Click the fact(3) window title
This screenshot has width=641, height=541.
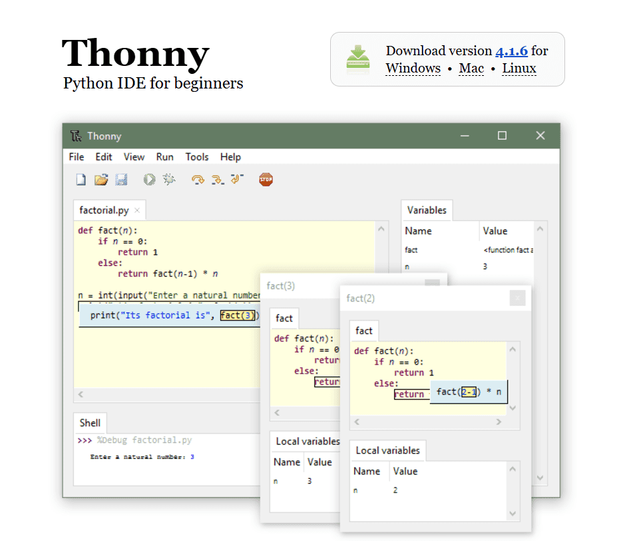point(280,285)
